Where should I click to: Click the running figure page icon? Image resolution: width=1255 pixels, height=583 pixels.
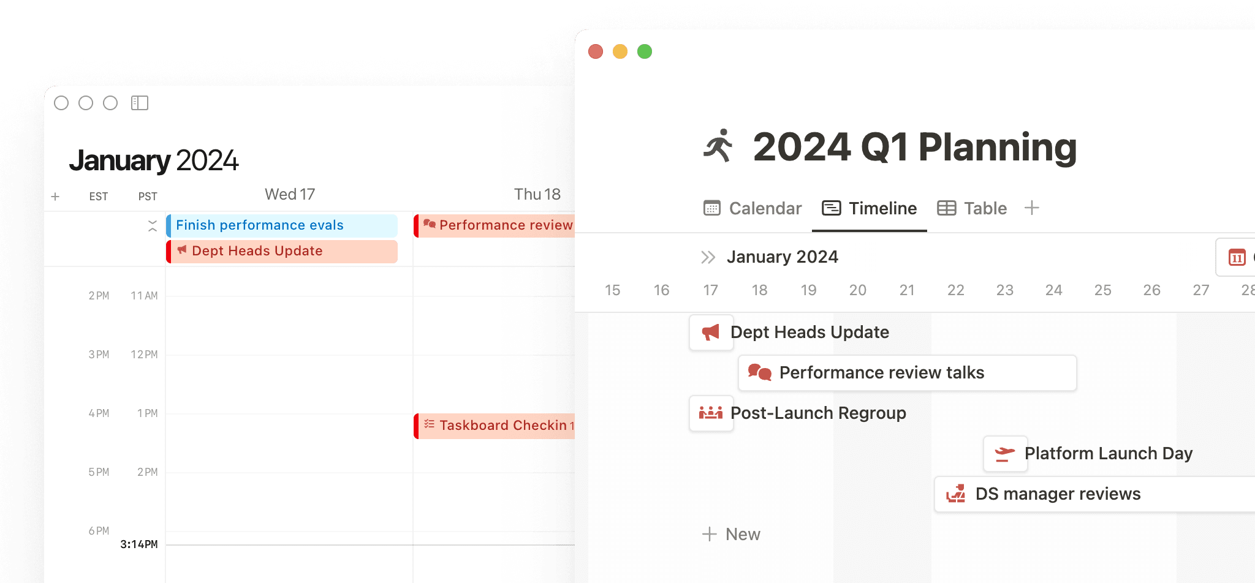click(718, 146)
